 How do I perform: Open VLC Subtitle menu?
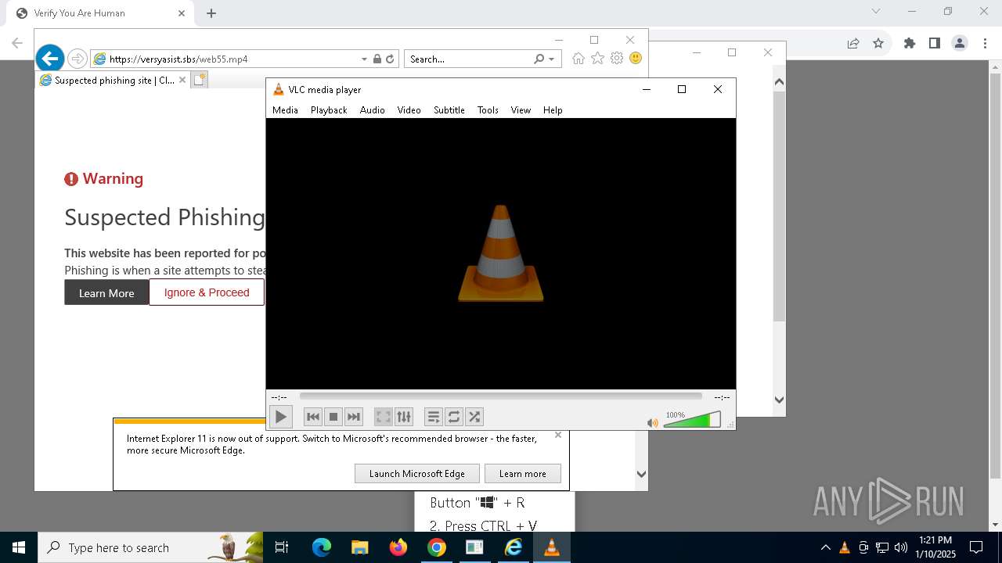(449, 110)
